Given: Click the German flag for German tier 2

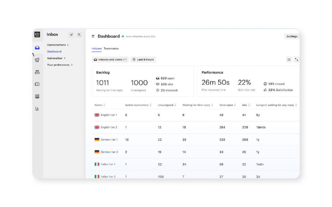Looking at the screenshot, I should click(x=97, y=152).
